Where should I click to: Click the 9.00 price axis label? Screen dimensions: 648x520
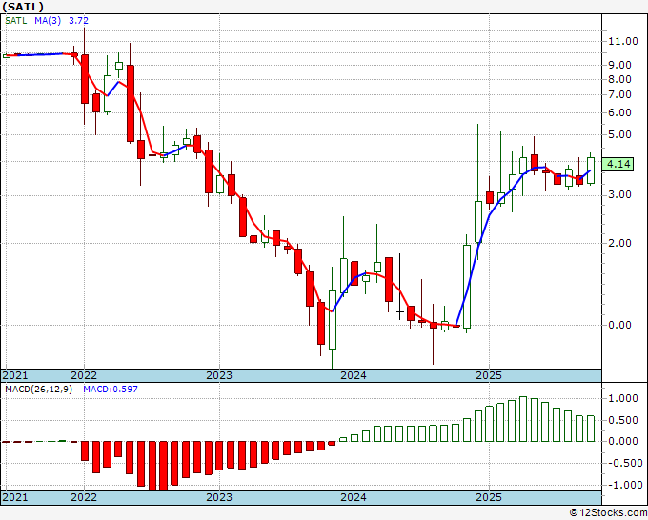click(619, 66)
